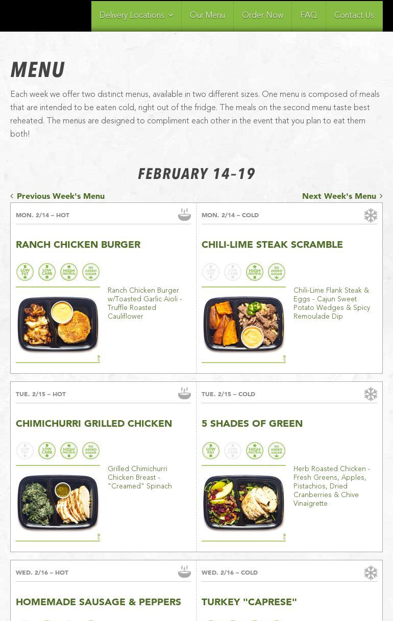The width and height of the screenshot is (393, 621).
Task: Click the snowflake icon for Mon. 2/14 Cold
Action: [371, 215]
